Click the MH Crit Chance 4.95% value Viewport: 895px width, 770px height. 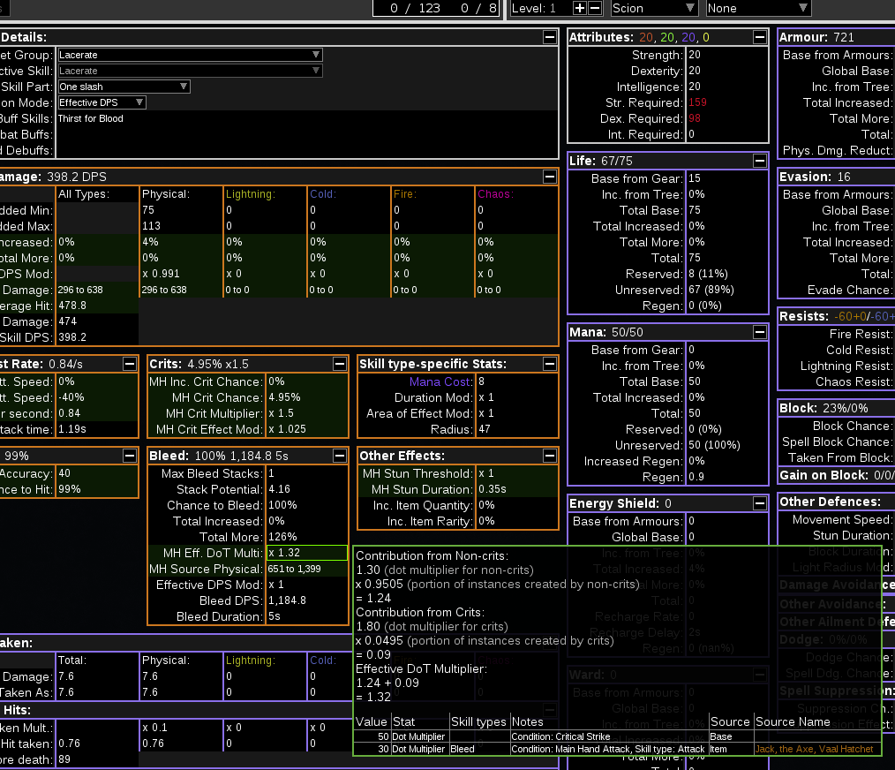tap(284, 397)
